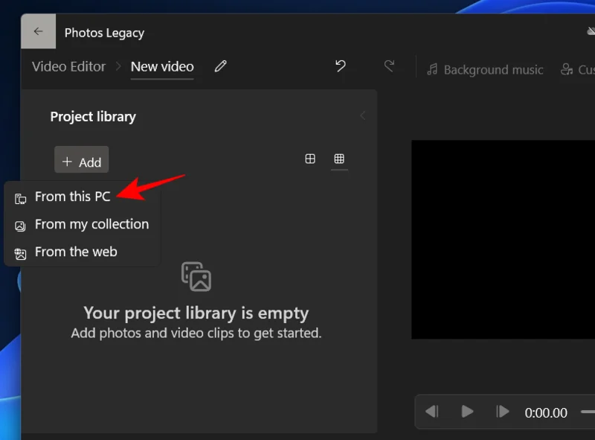Image resolution: width=595 pixels, height=440 pixels.
Task: Rename the project using the pencil icon
Action: point(219,66)
